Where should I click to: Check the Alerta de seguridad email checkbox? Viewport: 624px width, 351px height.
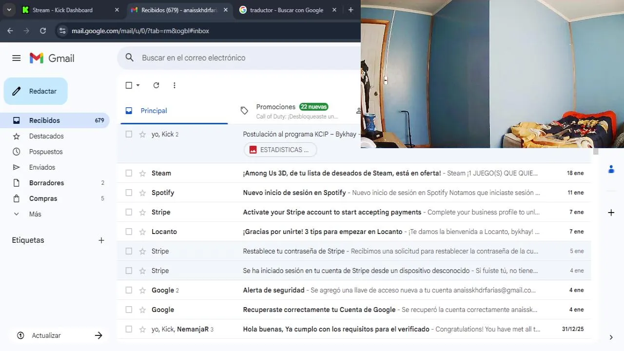tap(129, 290)
